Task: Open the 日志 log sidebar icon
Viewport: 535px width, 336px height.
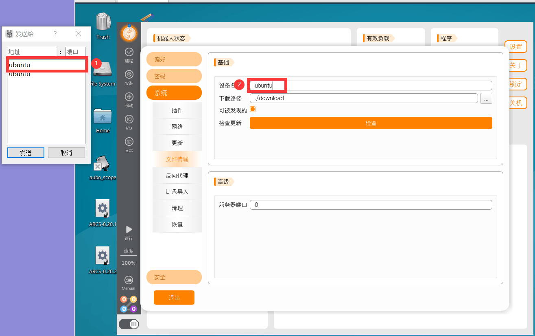Action: coord(129,145)
